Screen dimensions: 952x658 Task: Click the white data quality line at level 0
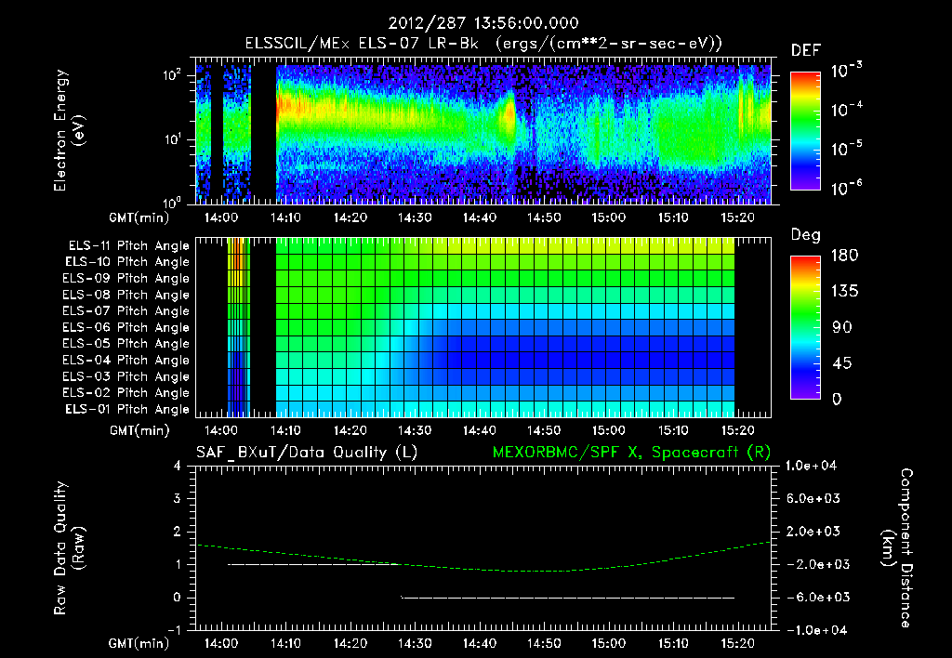pos(568,598)
